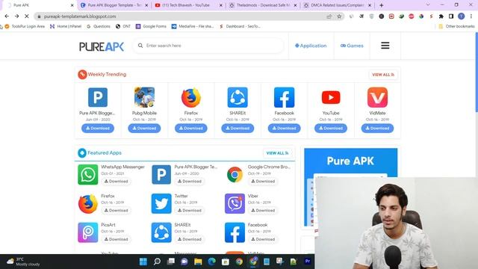Switch to DMCA Related Issues tab
The width and height of the screenshot is (478, 269).
(x=337, y=5)
